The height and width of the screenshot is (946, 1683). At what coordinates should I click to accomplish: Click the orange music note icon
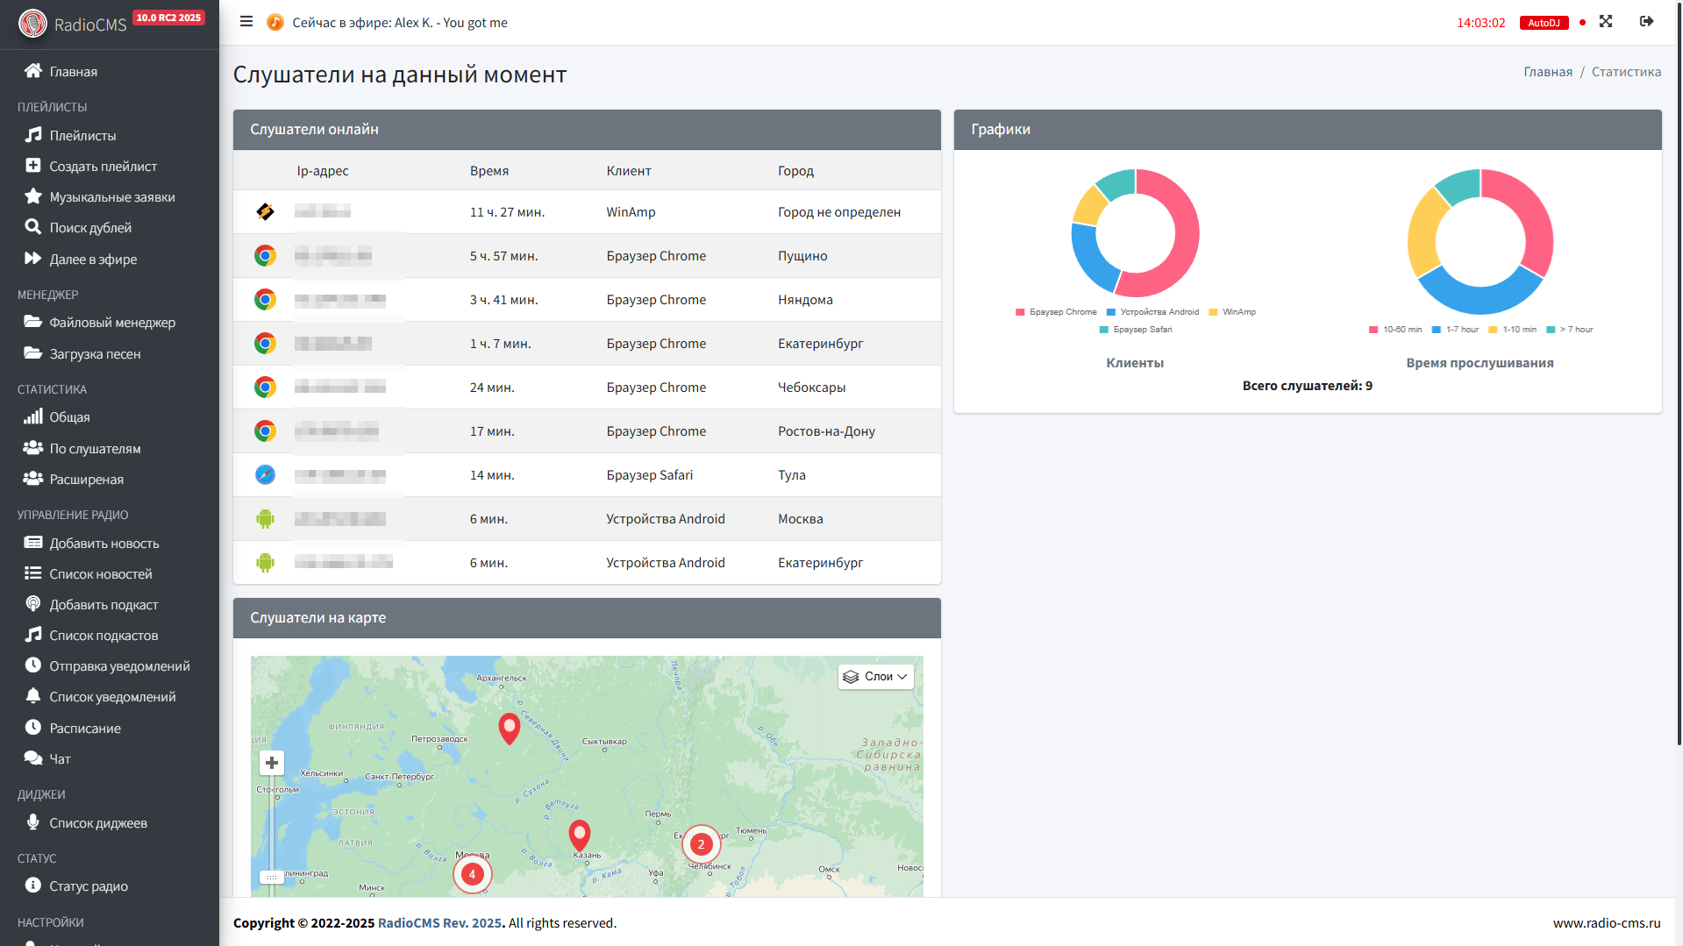tap(275, 22)
